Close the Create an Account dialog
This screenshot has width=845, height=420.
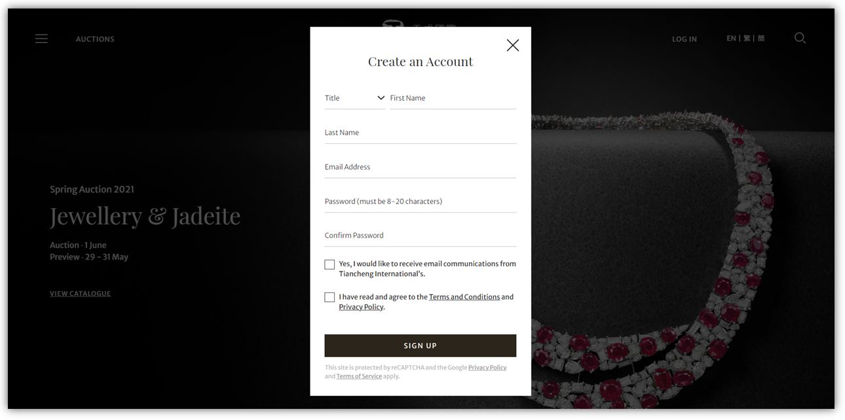pyautogui.click(x=513, y=45)
